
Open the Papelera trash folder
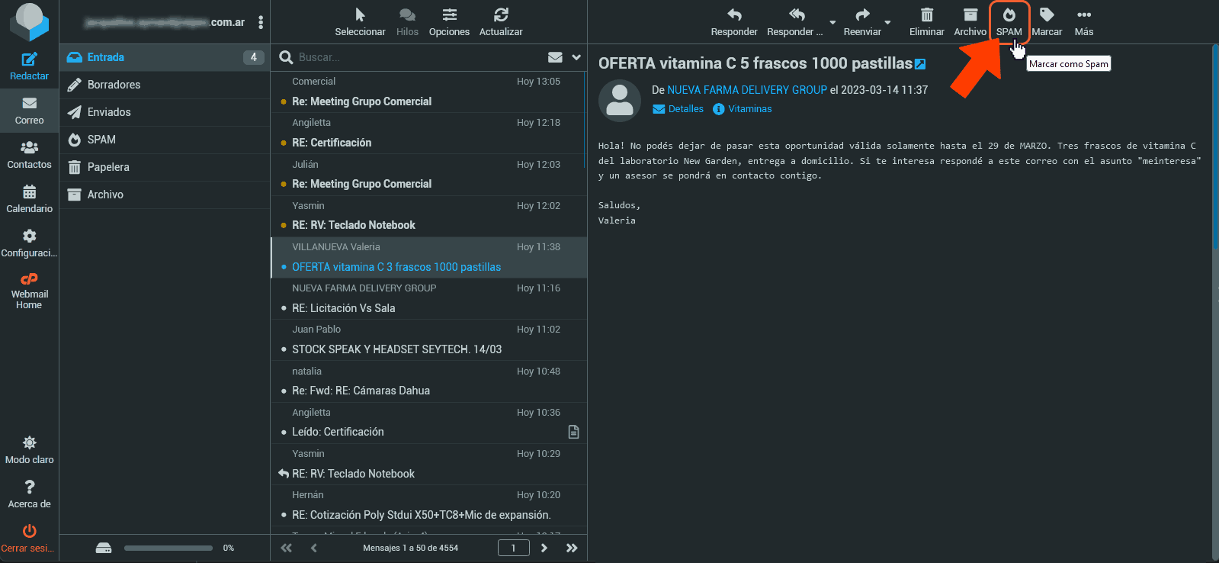tap(165, 167)
